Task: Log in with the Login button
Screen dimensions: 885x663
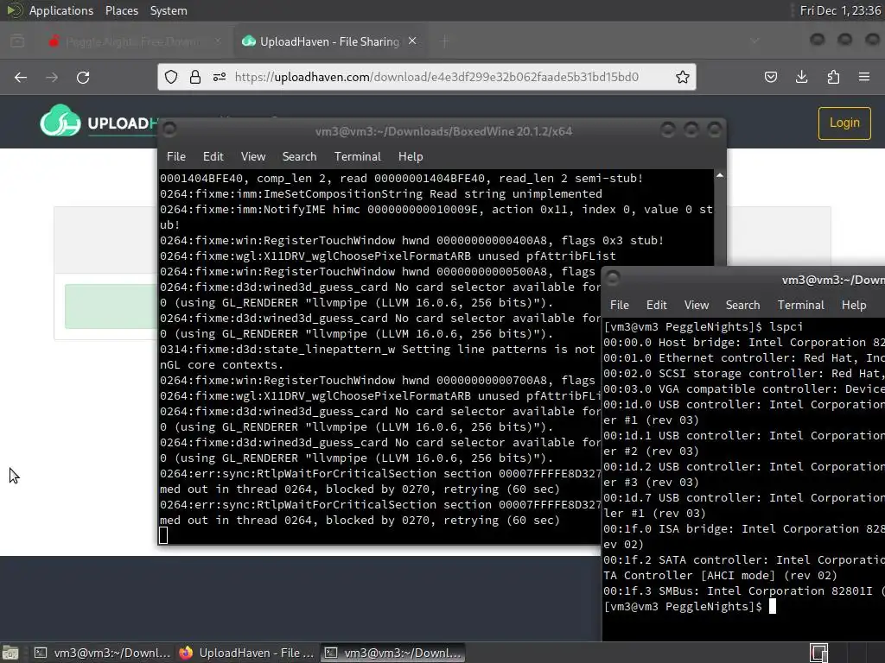Action: (844, 123)
